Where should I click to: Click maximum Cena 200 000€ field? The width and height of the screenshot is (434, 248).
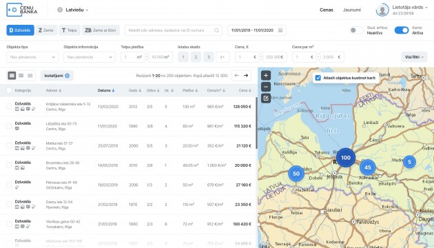click(275, 57)
